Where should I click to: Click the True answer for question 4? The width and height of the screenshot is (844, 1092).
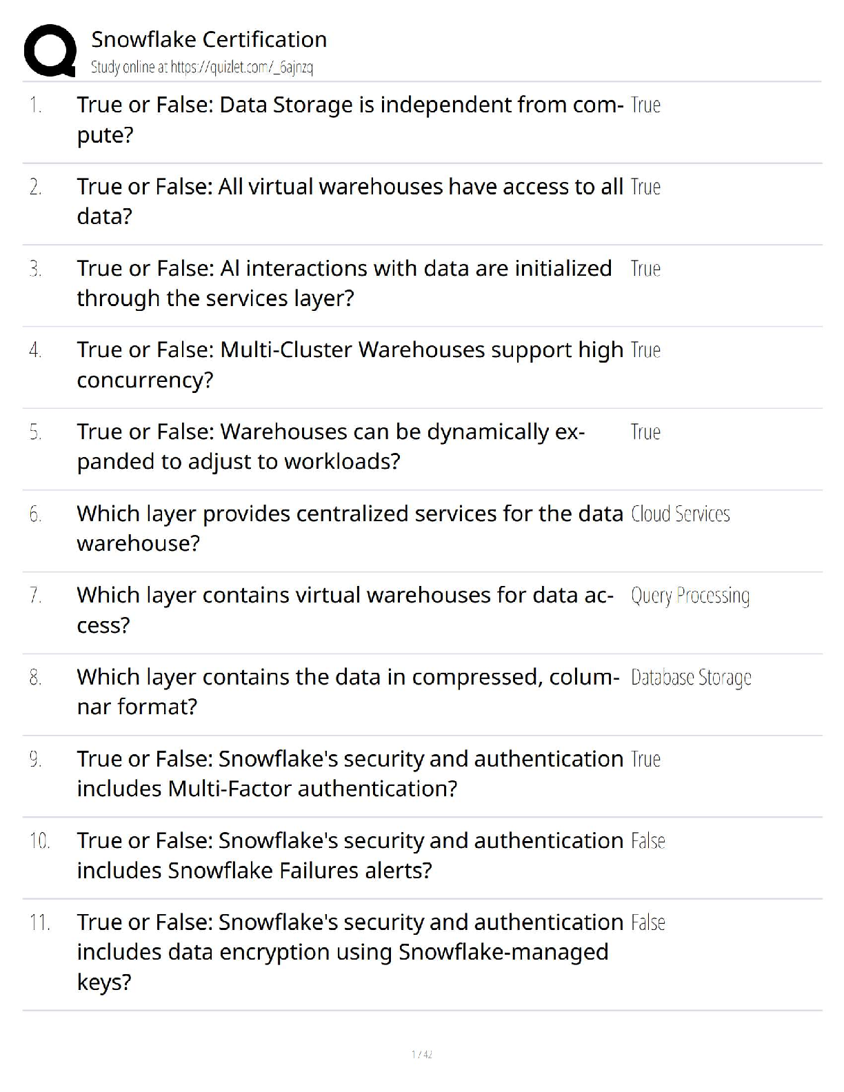[x=645, y=350]
